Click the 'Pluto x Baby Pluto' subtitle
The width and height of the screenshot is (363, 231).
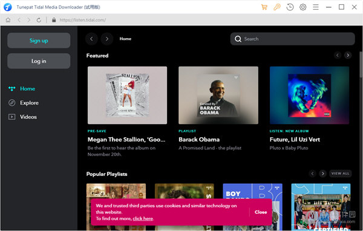[289, 148]
